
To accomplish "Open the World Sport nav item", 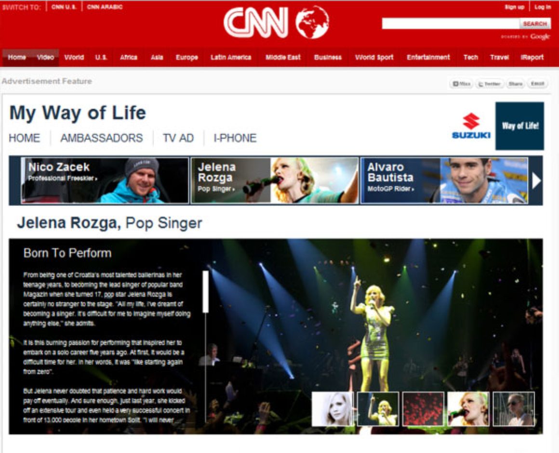I will click(x=374, y=57).
